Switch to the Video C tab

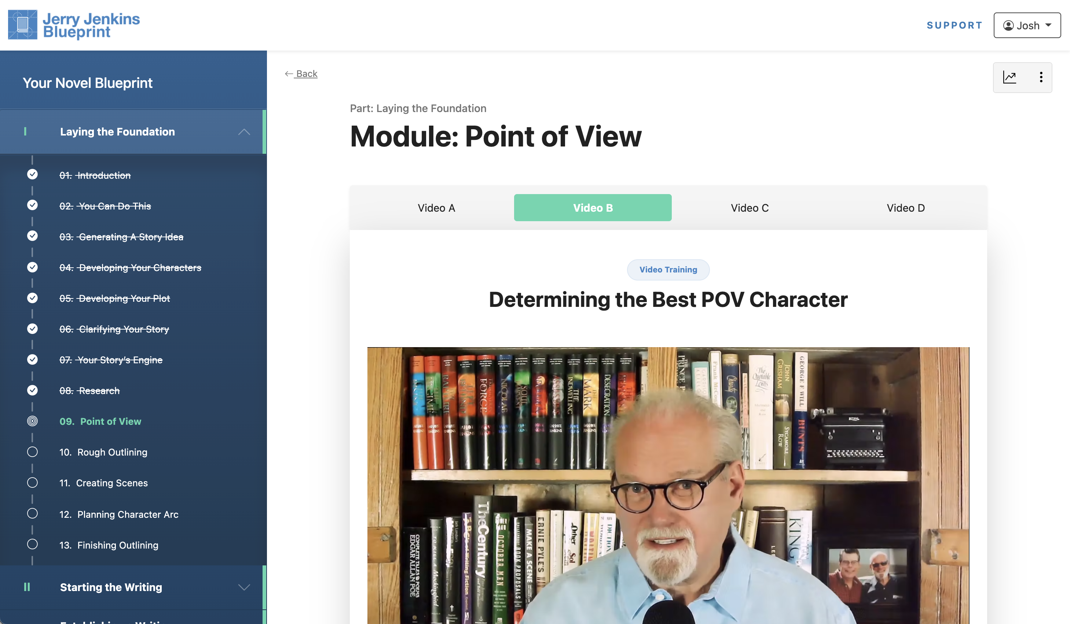750,208
